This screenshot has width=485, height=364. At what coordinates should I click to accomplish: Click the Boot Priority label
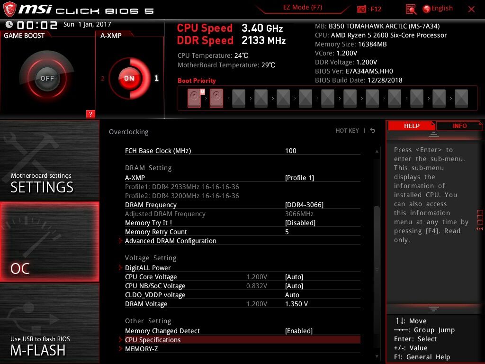pyautogui.click(x=197, y=81)
